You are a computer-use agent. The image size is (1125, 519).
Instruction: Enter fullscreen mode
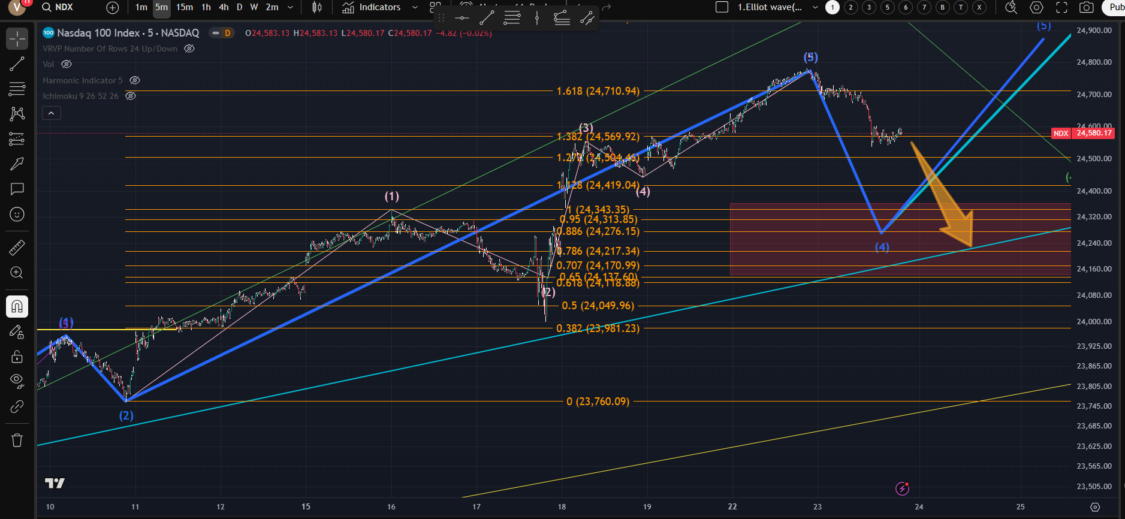tap(1061, 7)
